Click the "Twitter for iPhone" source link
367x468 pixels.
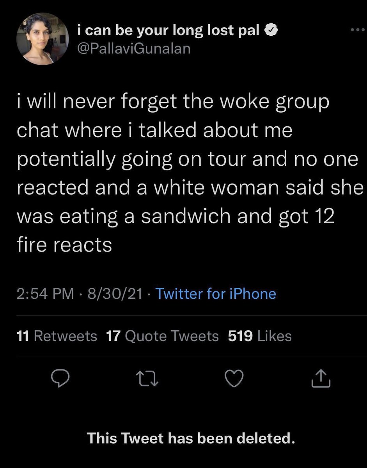[x=216, y=294]
